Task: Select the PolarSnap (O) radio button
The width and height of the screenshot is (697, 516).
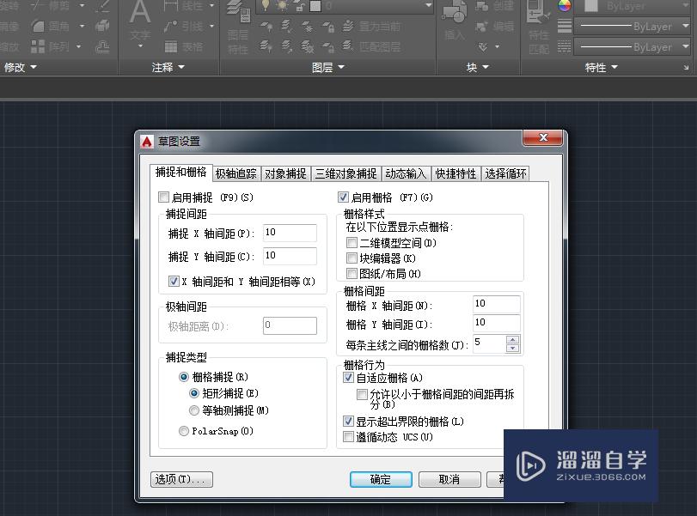Action: 184,431
